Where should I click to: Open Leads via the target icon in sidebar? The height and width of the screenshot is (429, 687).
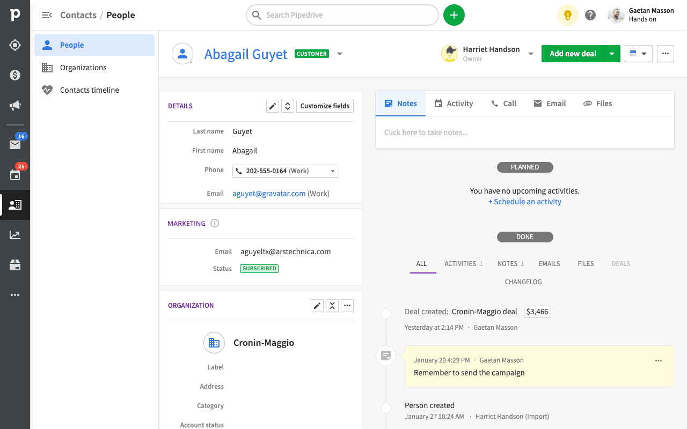pyautogui.click(x=15, y=45)
